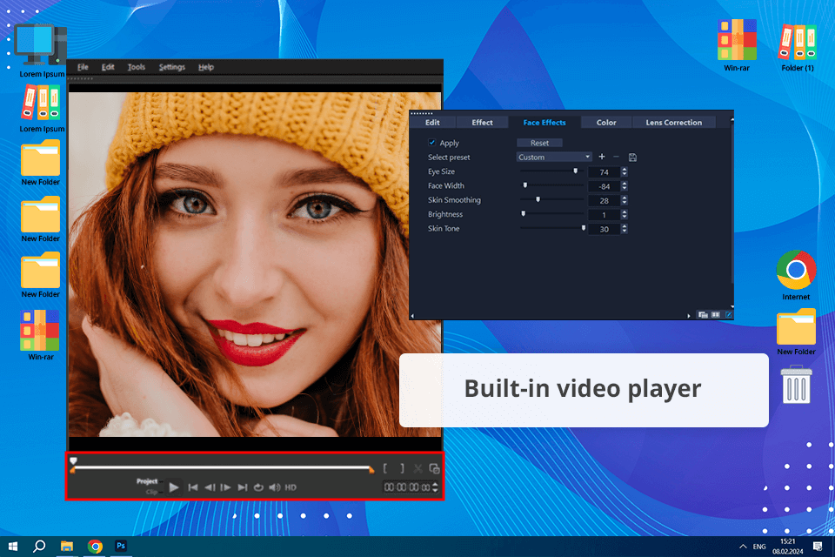Click the timecode field in player
This screenshot has height=557, width=835.
tap(407, 487)
